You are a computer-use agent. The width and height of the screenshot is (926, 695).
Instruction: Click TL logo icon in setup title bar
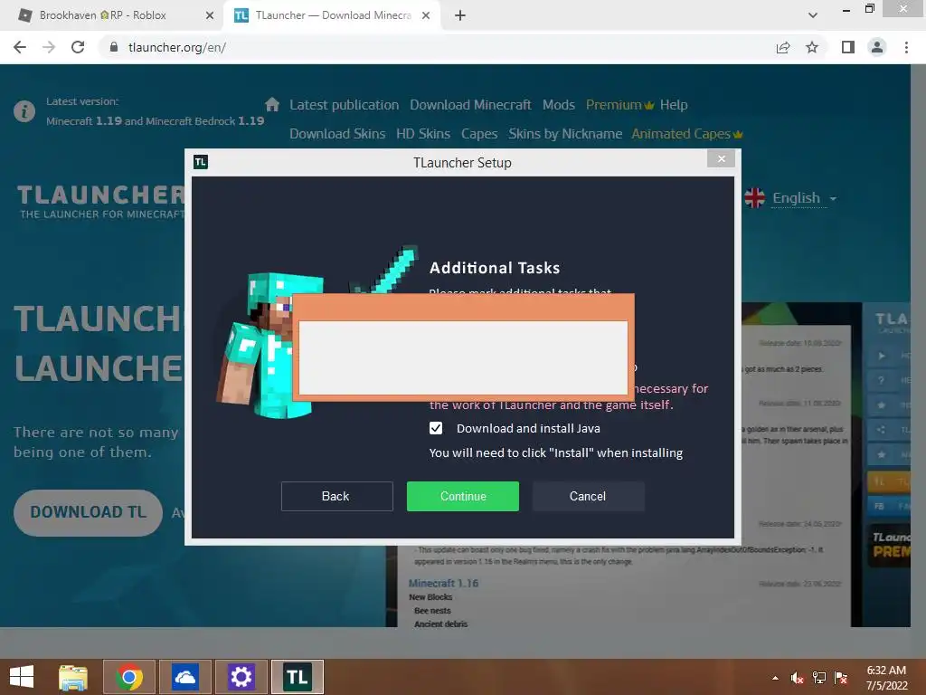(x=201, y=162)
